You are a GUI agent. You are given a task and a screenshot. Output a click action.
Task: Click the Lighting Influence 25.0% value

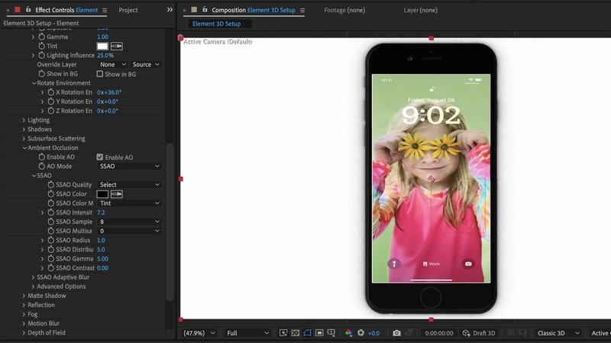[105, 56]
